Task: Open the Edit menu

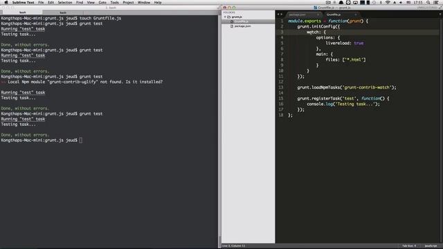Action: [x=51, y=2]
